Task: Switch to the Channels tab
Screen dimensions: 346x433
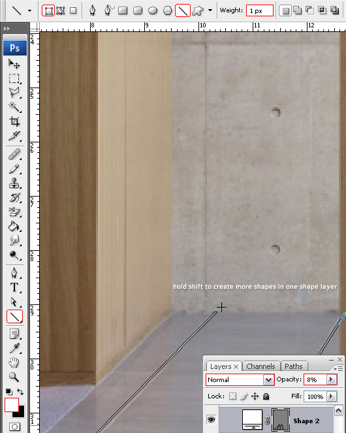Action: coord(260,366)
